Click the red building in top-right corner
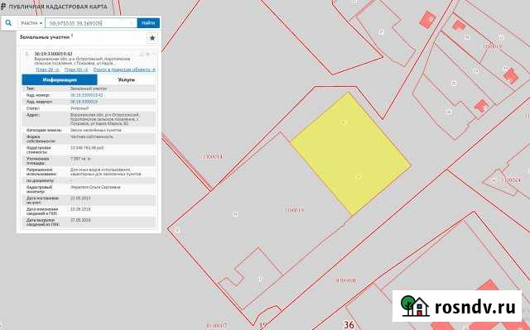 pyautogui.click(x=427, y=19)
